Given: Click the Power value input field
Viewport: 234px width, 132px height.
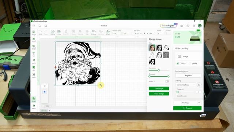Looking at the screenshot, I should point(198,92).
